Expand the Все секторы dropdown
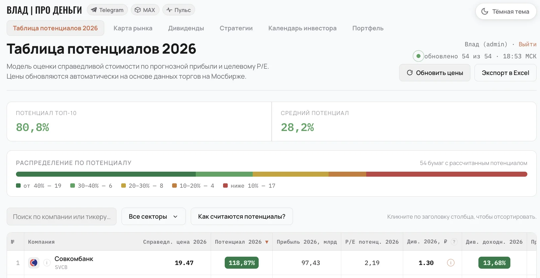 (x=153, y=216)
